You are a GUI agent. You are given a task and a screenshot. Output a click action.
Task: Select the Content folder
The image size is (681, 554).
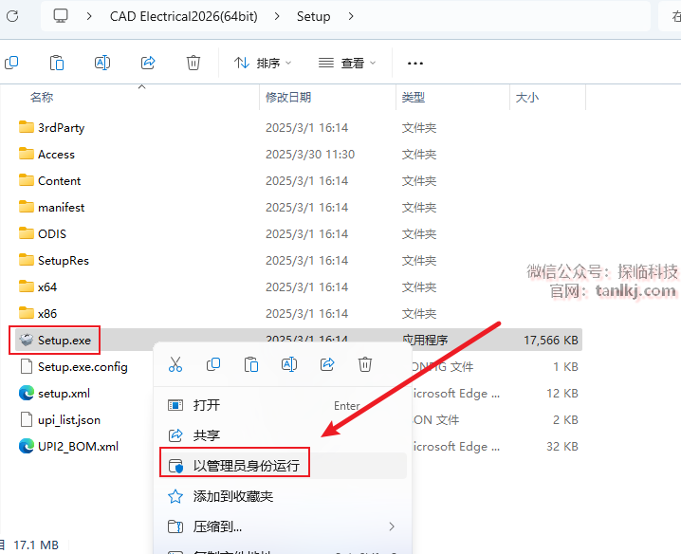[x=60, y=181]
